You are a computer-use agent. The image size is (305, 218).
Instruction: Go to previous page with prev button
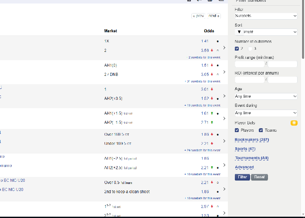click(x=198, y=16)
